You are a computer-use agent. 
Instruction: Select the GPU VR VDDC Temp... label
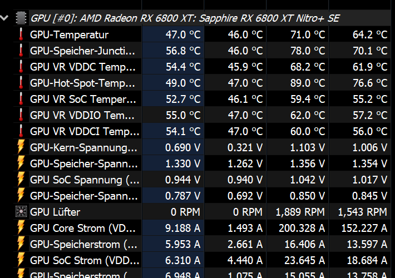tap(83, 67)
